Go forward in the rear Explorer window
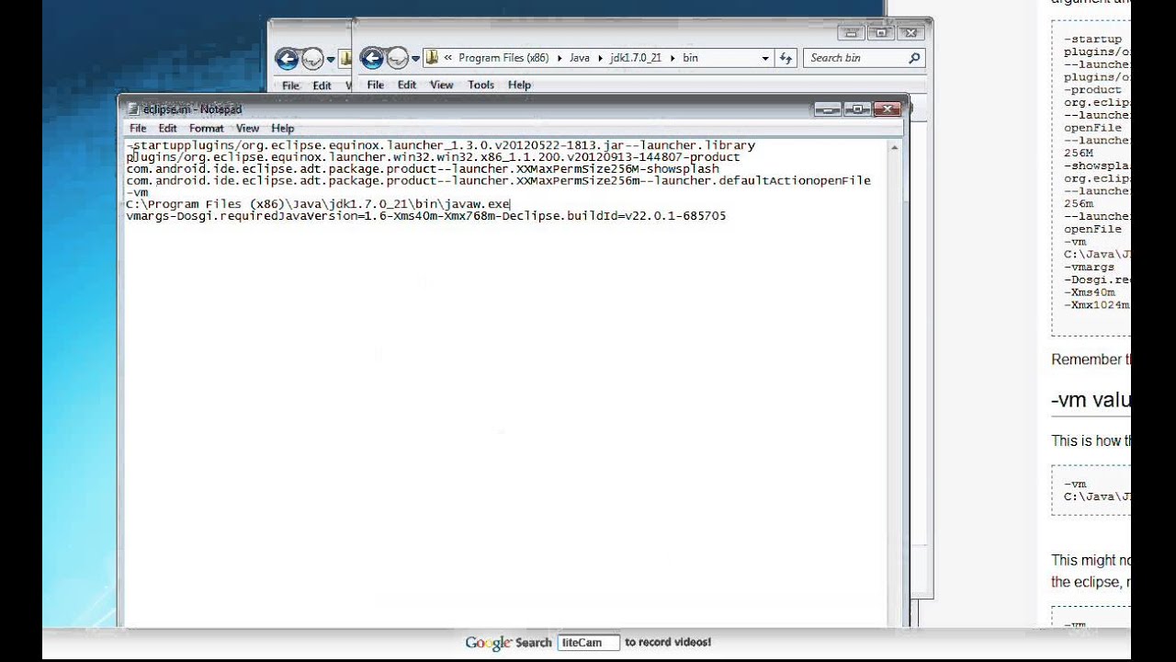This screenshot has width=1176, height=662. point(311,60)
